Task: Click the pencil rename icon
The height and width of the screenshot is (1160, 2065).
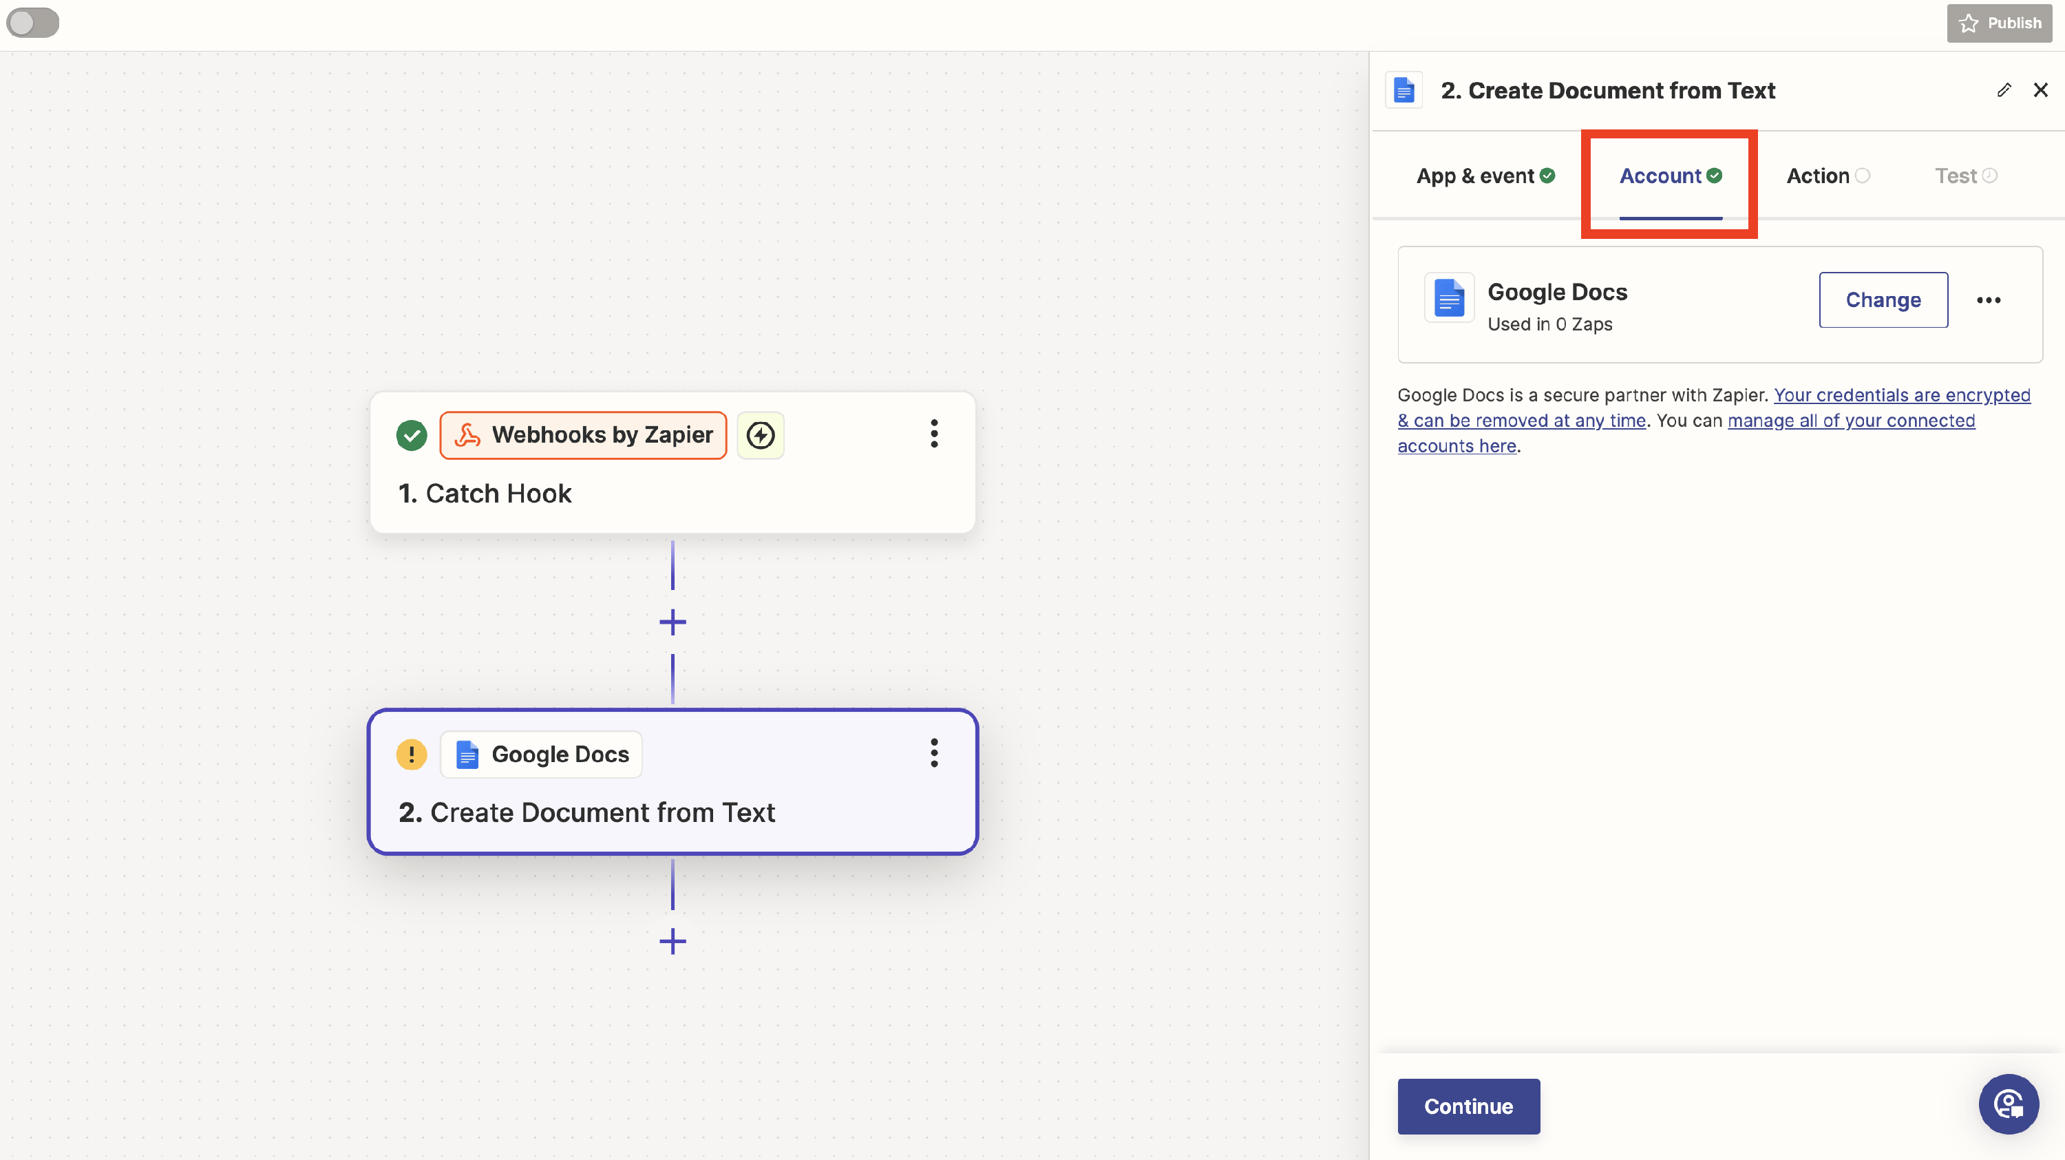Action: point(2004,89)
